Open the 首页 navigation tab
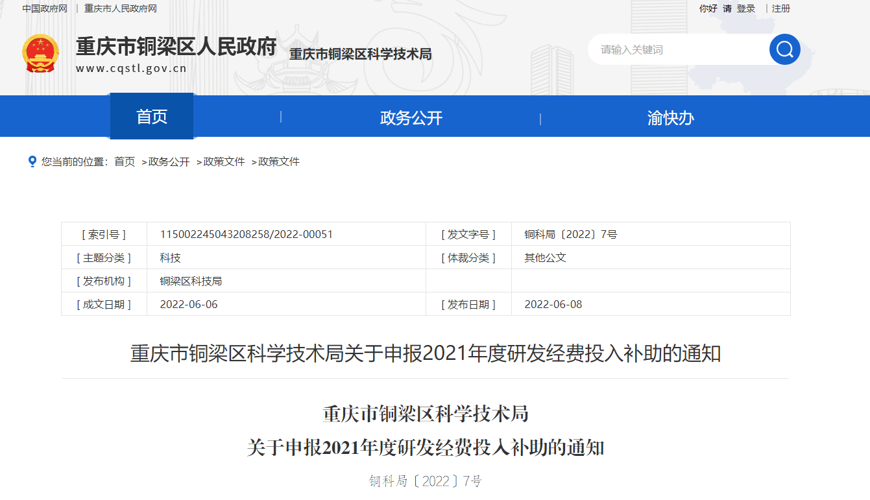Viewport: 870px width, 500px height. [x=152, y=117]
